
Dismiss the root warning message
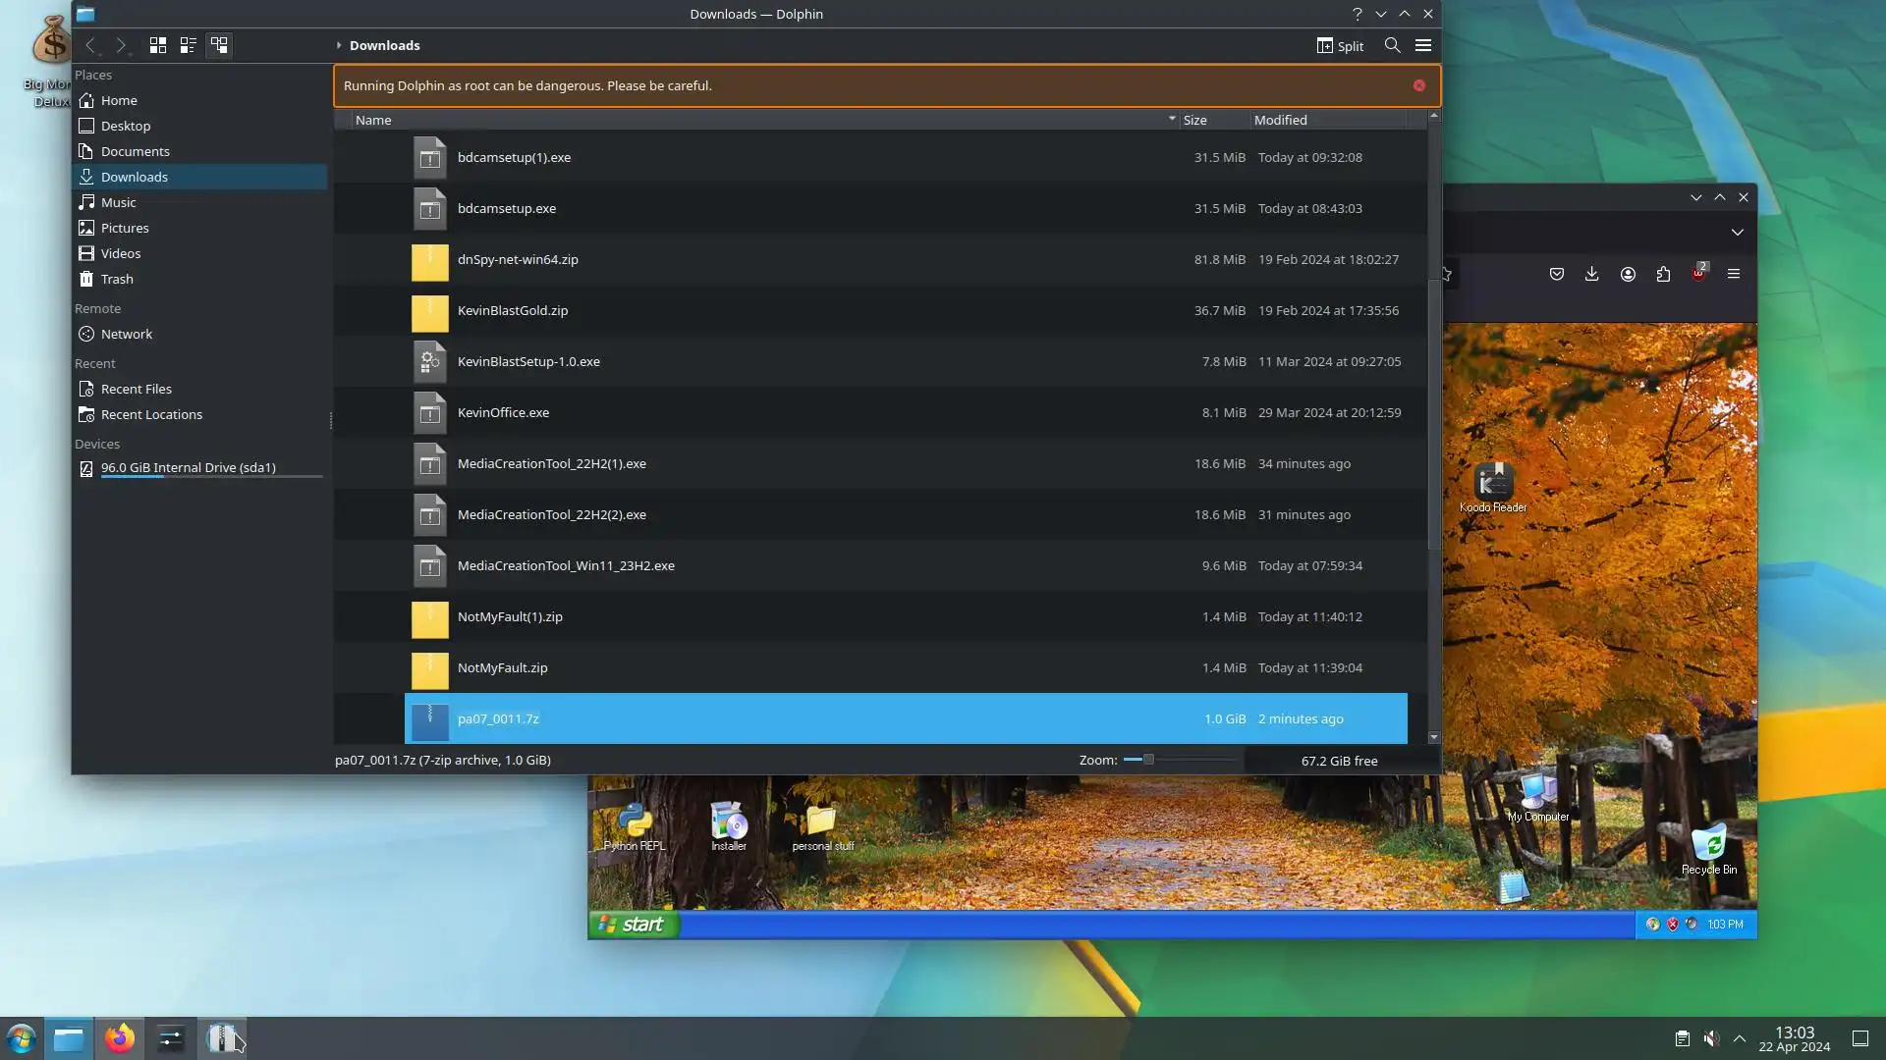1419,85
